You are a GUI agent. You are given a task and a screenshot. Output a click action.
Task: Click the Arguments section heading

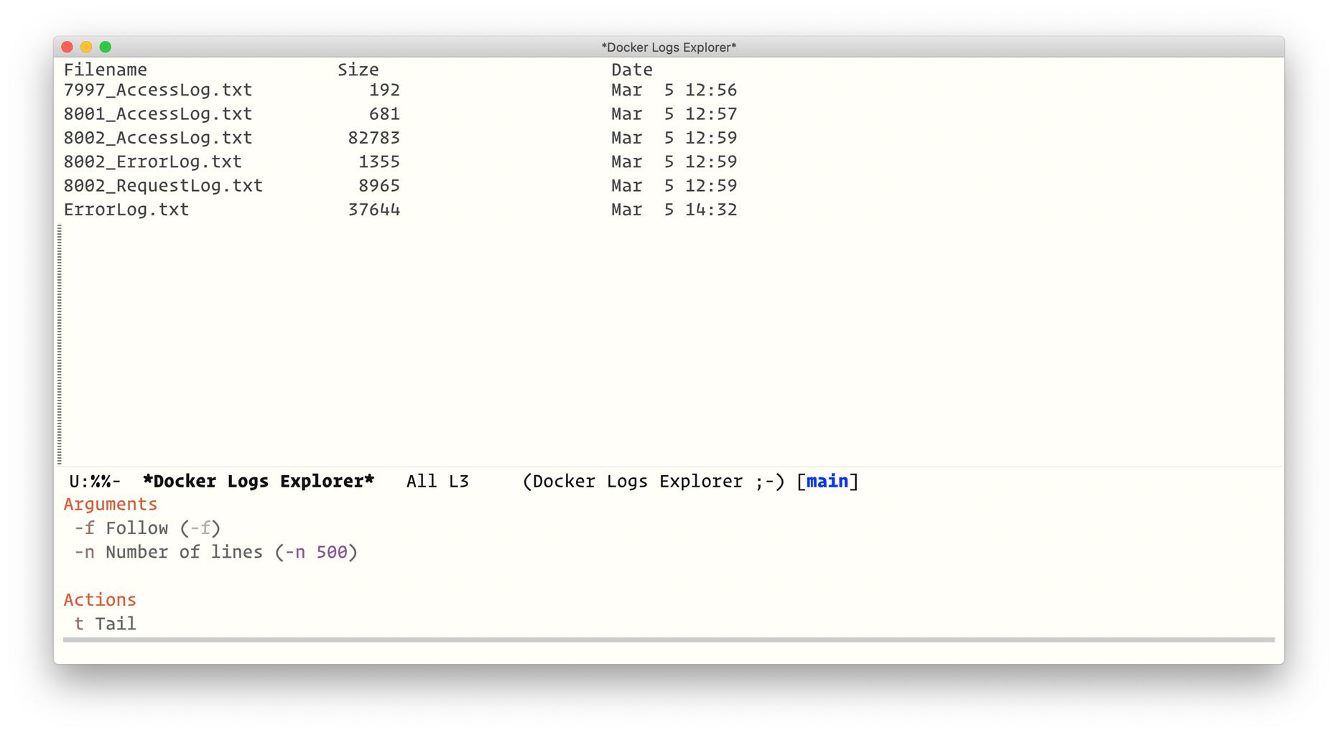111,505
